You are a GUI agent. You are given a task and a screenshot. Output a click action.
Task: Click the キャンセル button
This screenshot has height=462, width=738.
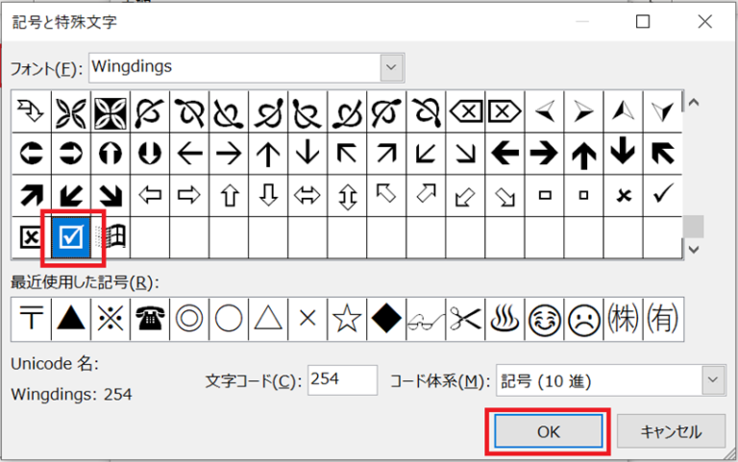click(670, 431)
